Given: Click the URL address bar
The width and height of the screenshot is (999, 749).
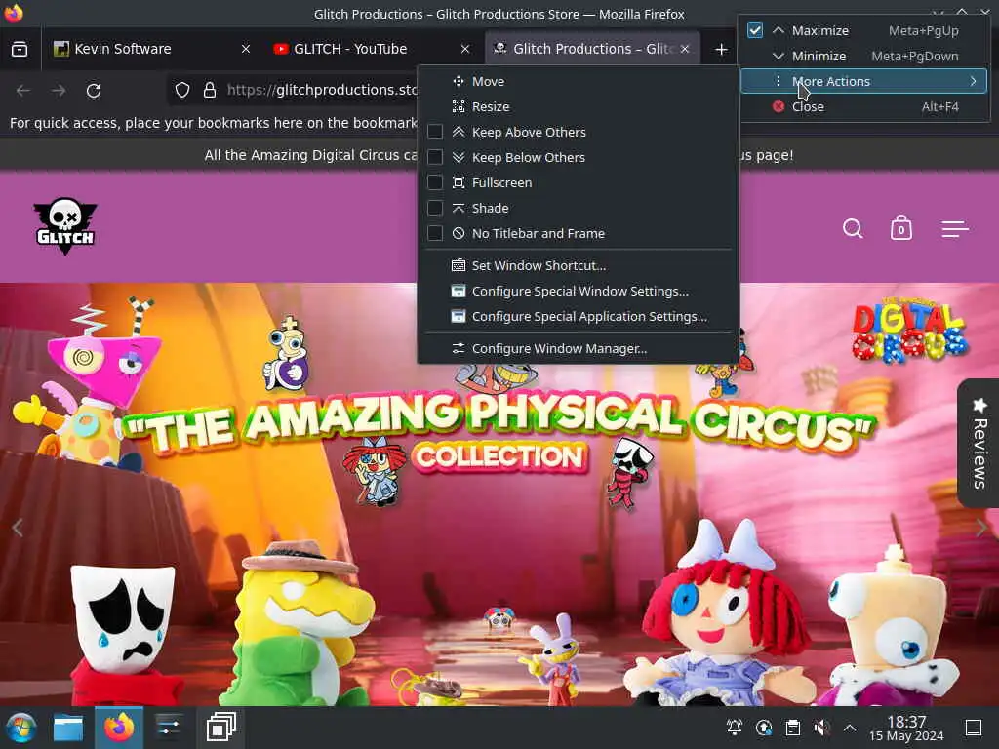Looking at the screenshot, I should (x=322, y=90).
